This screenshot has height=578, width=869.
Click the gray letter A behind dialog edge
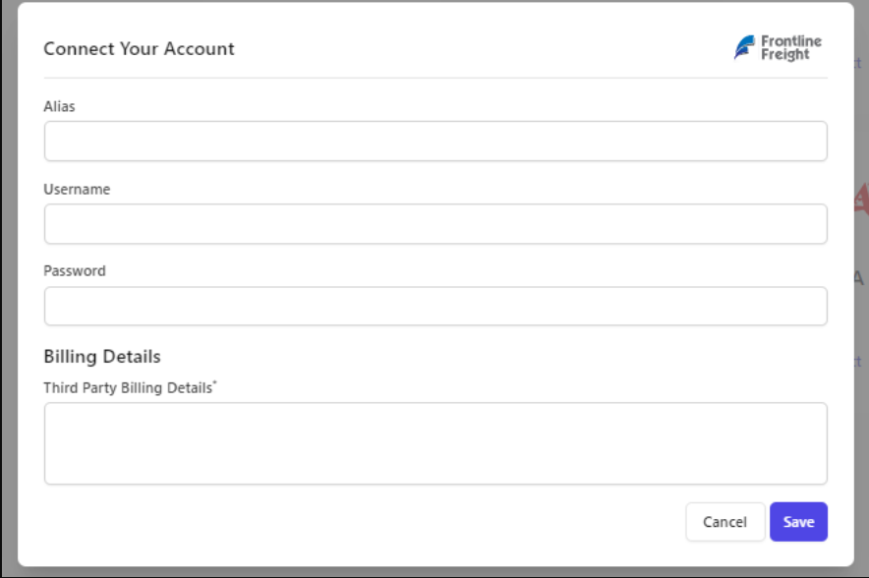(x=859, y=277)
